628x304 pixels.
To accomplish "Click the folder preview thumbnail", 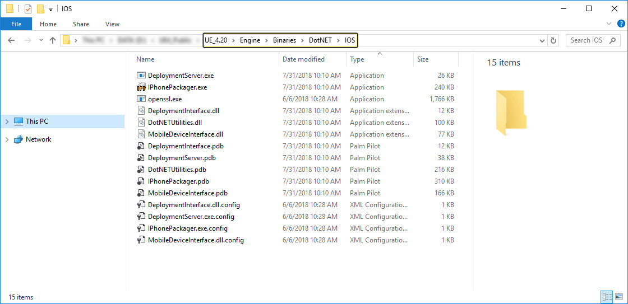I will (510, 113).
